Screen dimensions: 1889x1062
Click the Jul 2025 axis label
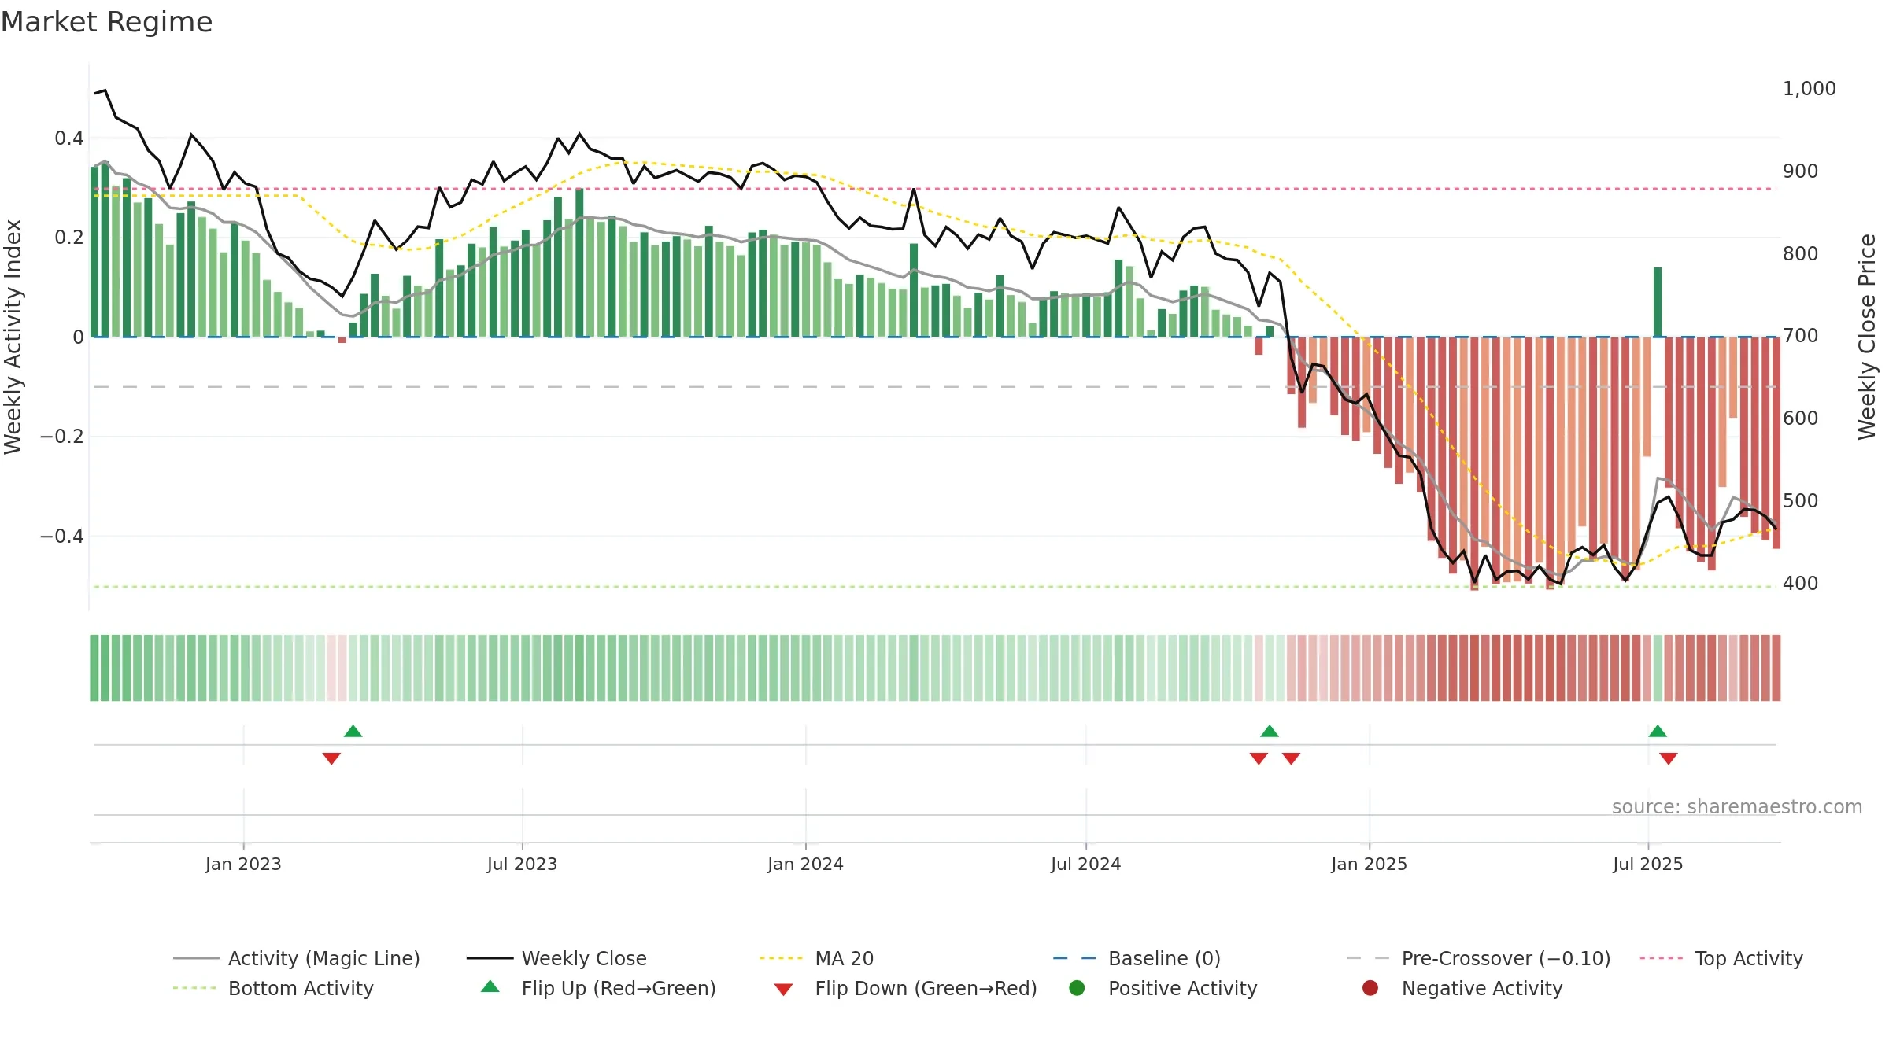click(x=1647, y=864)
